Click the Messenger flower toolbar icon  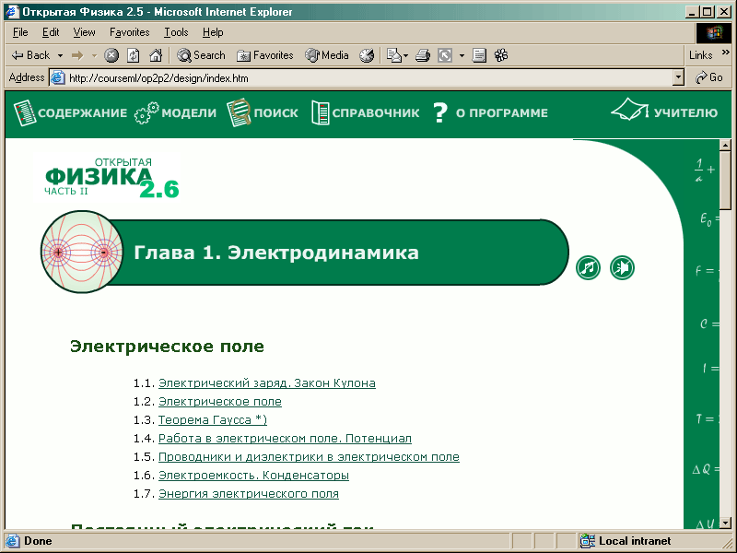coord(501,55)
